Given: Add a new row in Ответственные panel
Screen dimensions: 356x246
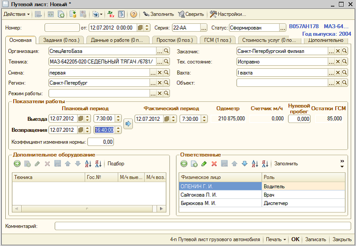Looking at the screenshot, I should pos(185,164).
